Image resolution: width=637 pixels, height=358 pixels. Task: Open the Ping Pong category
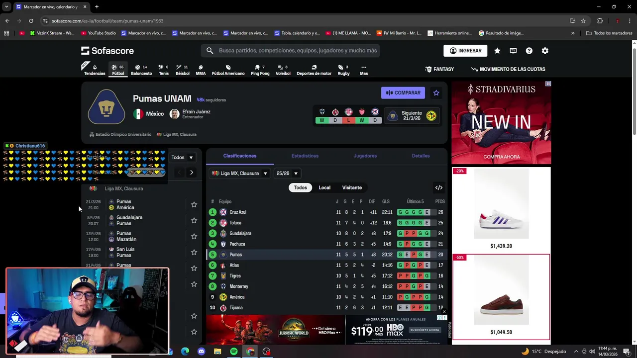(260, 70)
